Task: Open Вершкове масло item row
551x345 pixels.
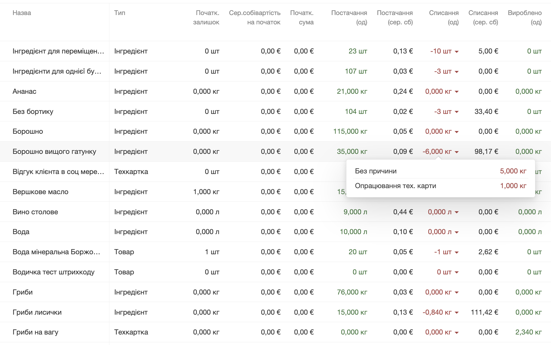Action: (40, 192)
